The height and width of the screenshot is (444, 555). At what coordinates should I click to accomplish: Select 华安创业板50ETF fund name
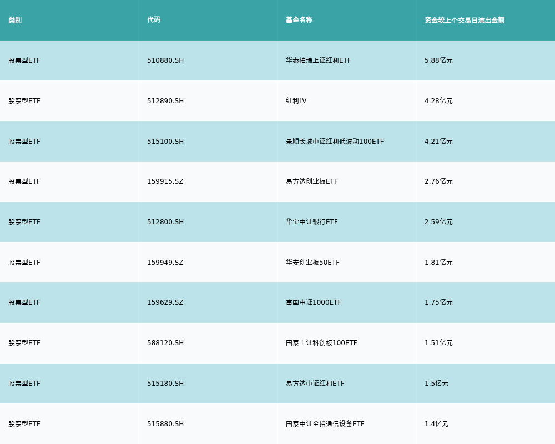(313, 263)
